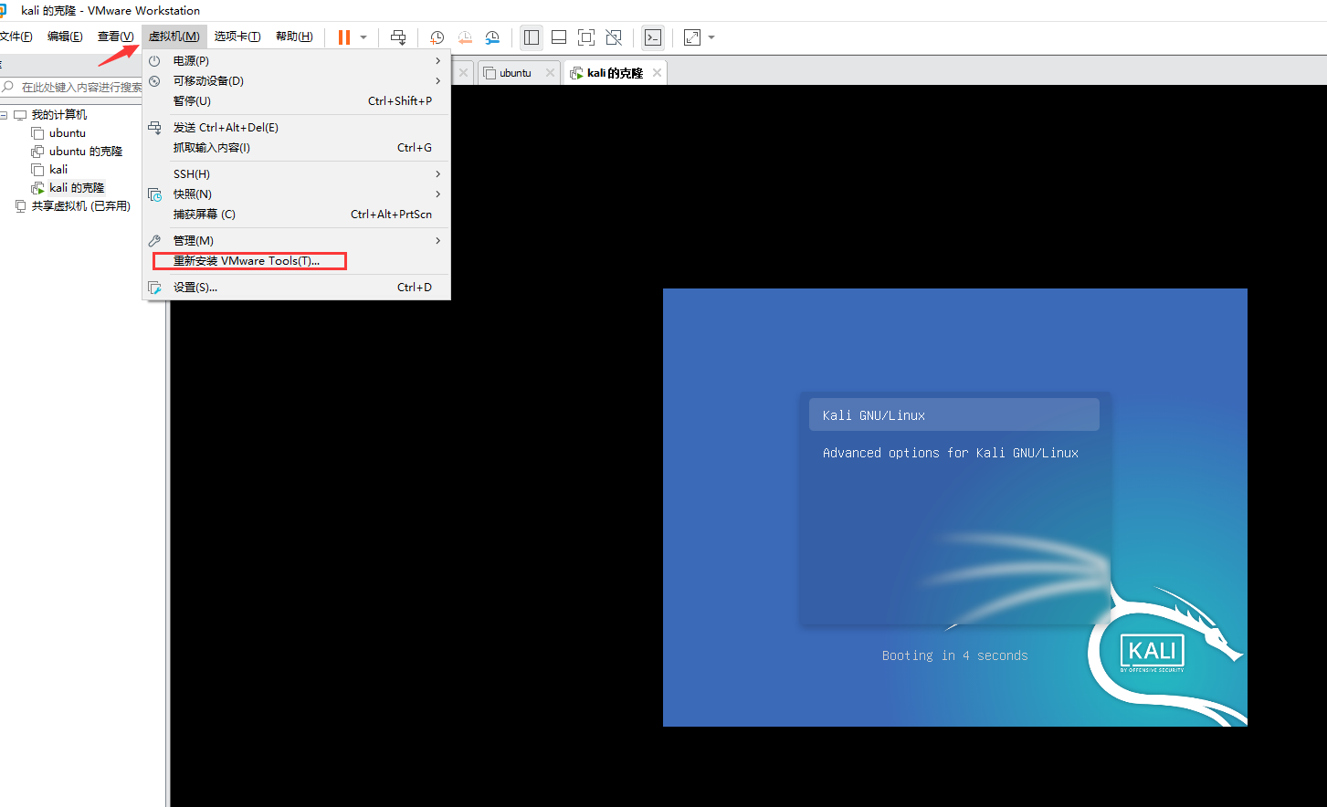Click the console view terminal icon
Screen dimensions: 1327x807
coord(653,37)
